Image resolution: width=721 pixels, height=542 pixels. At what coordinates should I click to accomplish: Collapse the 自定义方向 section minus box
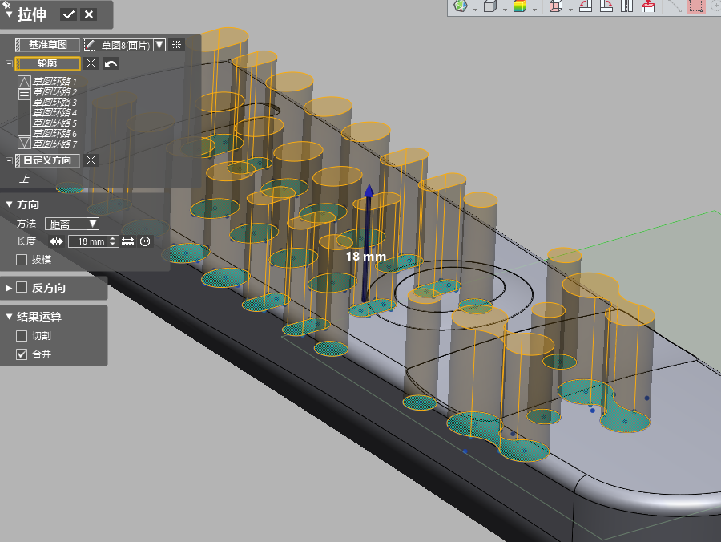pos(9,160)
